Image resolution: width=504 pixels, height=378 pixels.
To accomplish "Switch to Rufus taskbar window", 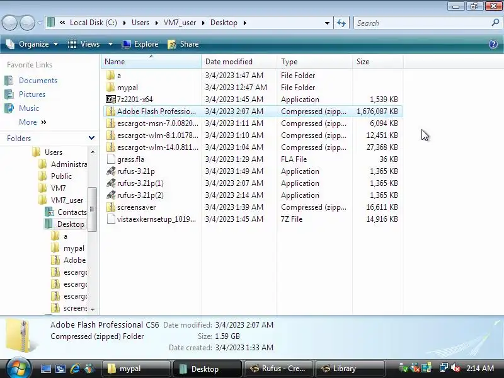I will click(x=278, y=369).
